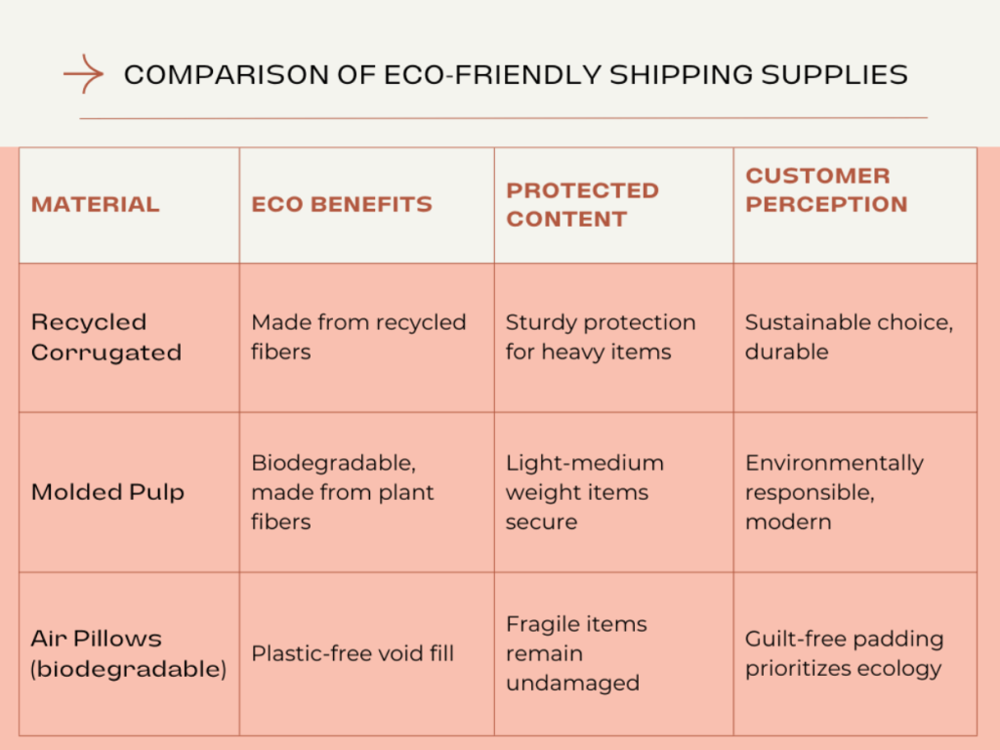
Task: Click the Sustainable choice, durable cell
Action: (x=848, y=337)
